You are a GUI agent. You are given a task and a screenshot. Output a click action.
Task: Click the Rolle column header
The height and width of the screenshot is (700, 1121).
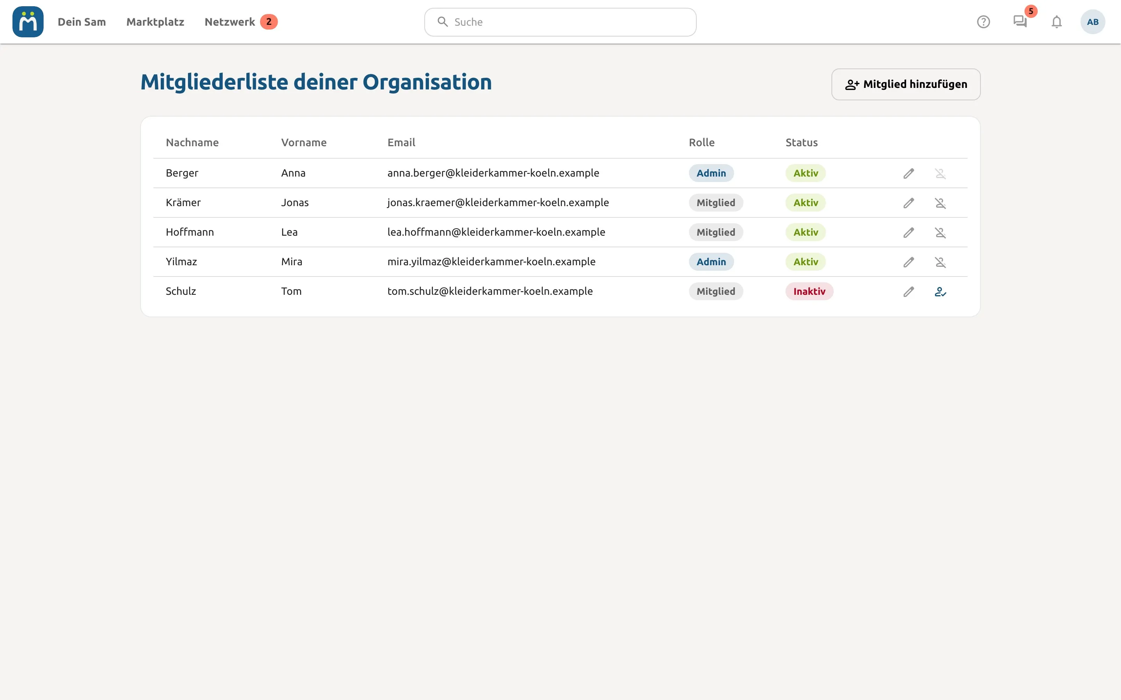coord(701,143)
